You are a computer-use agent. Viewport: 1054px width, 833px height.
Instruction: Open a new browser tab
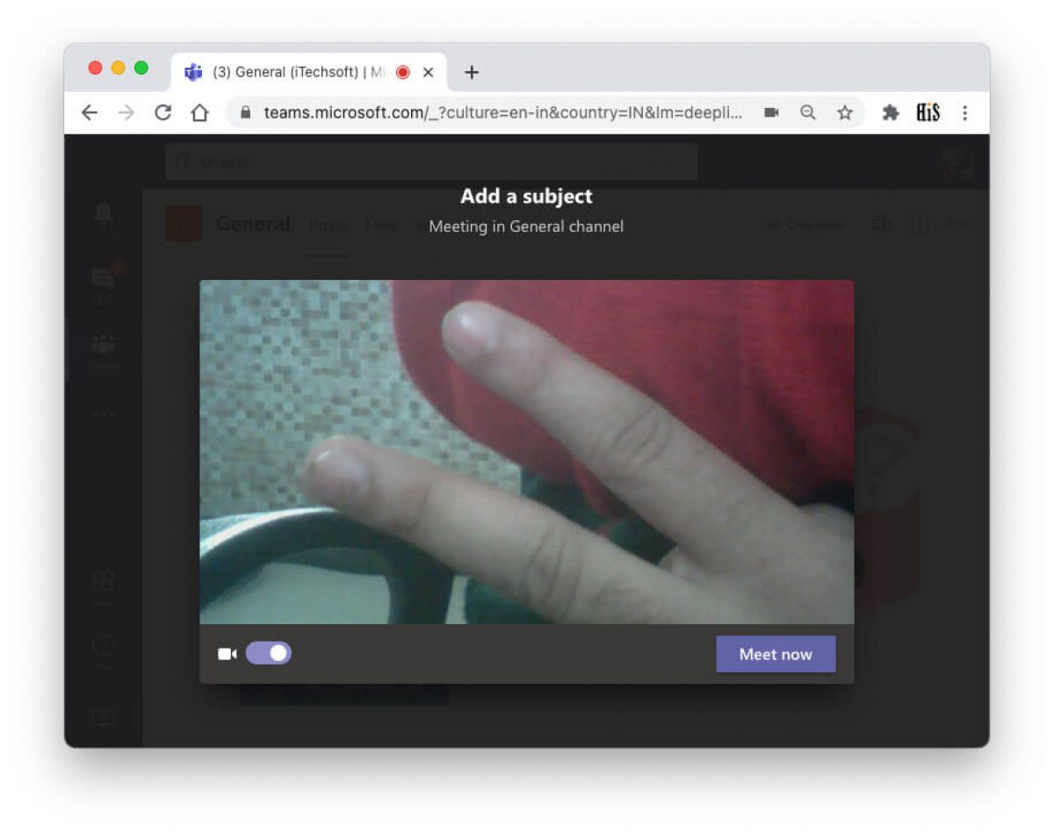pos(472,72)
